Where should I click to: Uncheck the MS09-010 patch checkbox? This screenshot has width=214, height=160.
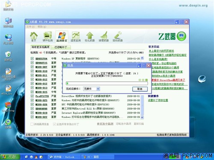click(x=32, y=71)
